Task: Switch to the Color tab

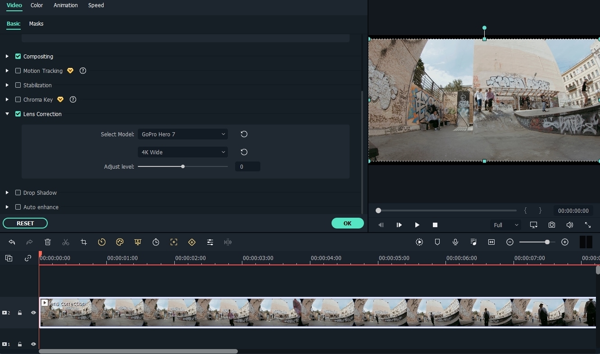Action: tap(37, 5)
